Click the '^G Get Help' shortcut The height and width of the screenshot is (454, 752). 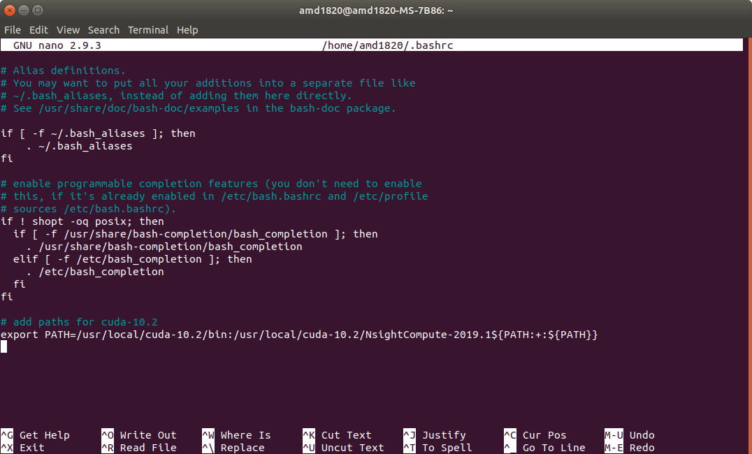tap(36, 435)
